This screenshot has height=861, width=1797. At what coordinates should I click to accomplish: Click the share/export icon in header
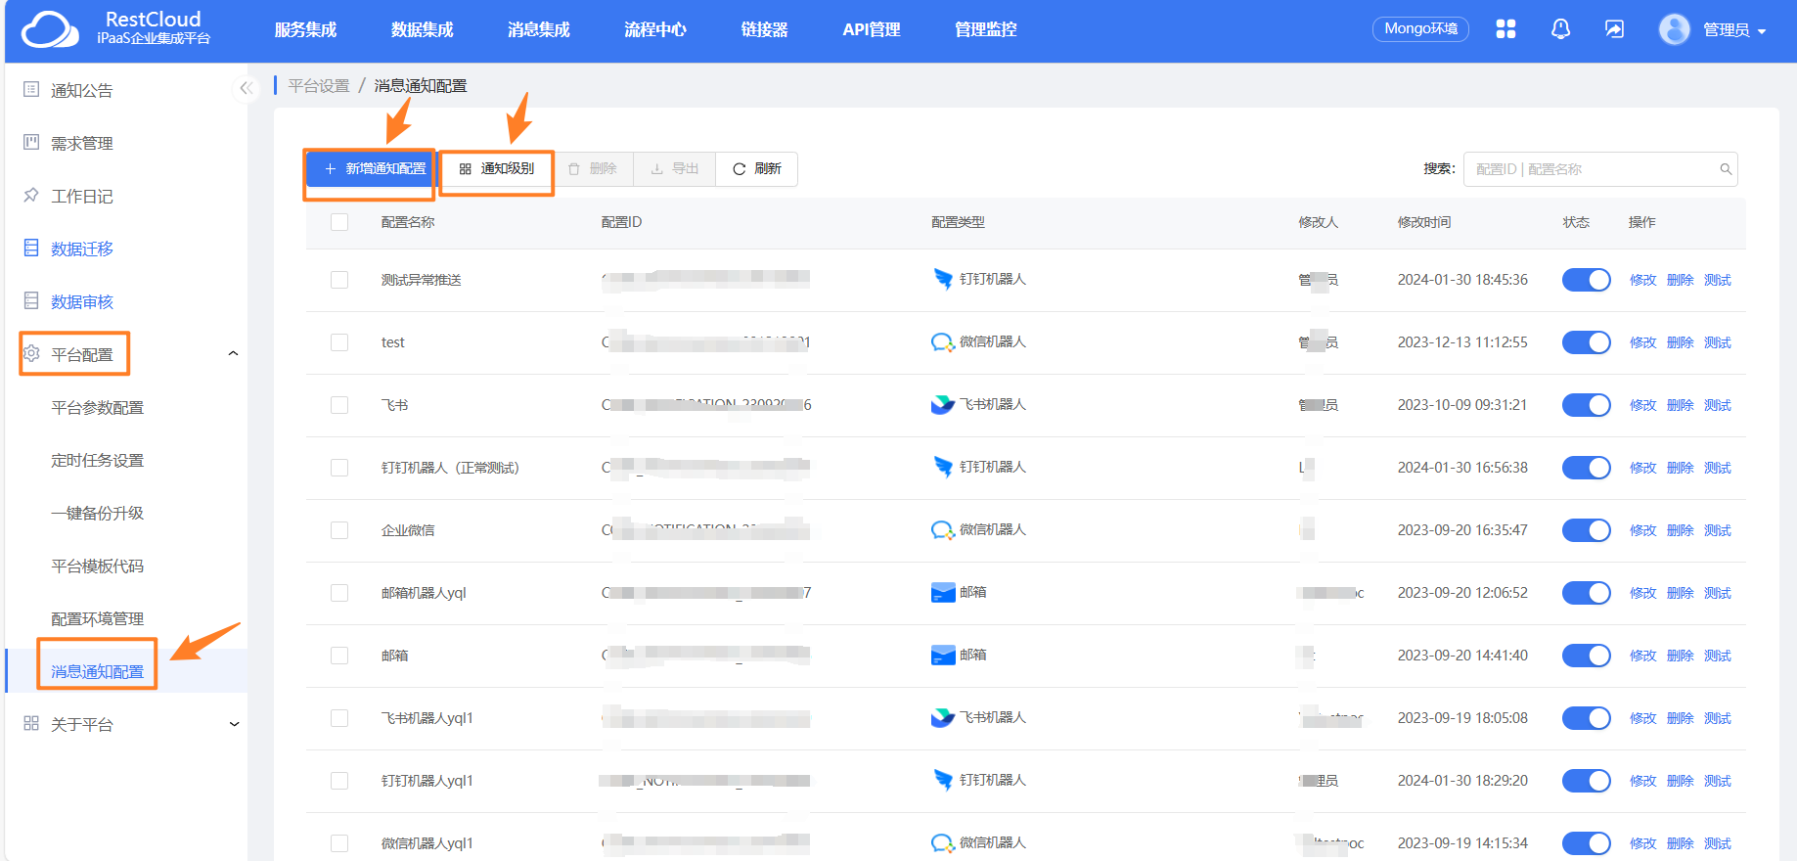pos(1614,29)
